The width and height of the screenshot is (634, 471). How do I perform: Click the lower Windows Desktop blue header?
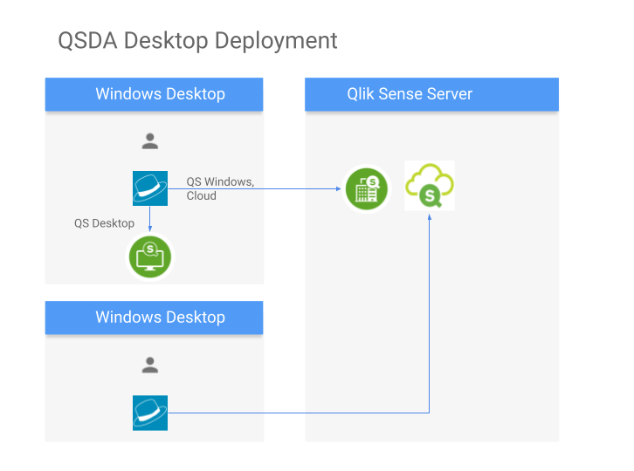tap(154, 317)
